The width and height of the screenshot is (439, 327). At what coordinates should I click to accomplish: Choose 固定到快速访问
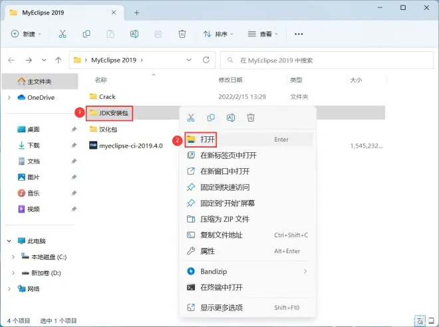248,187
